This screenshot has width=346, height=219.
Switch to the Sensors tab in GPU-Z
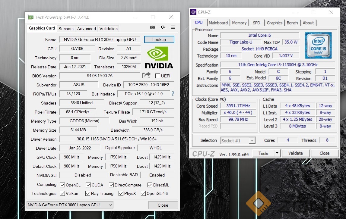66,29
